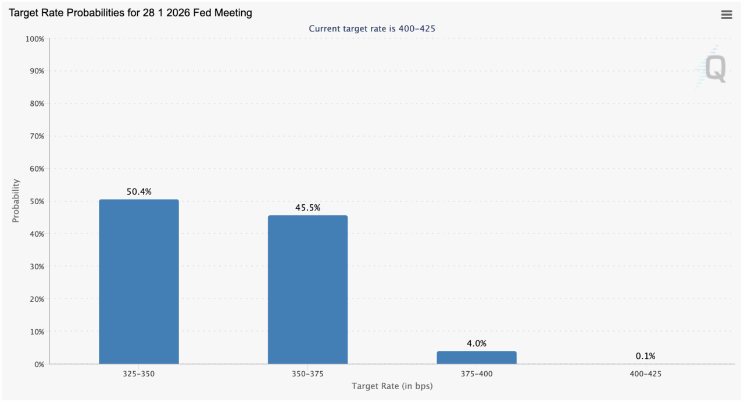Viewport: 744px width, 402px height.
Task: Open the chart context hamburger menu
Action: (726, 15)
